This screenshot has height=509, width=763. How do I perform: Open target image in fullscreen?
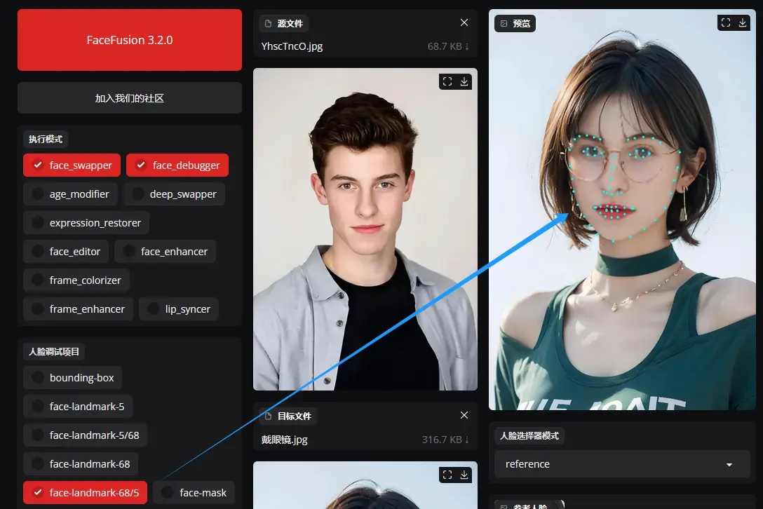tap(447, 475)
